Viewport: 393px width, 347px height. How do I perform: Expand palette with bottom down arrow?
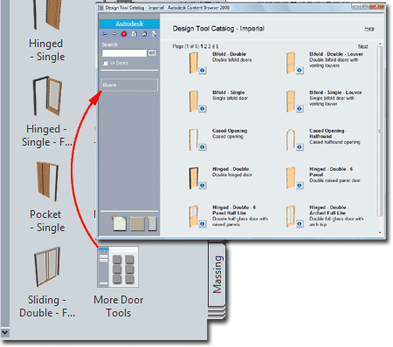click(x=5, y=332)
